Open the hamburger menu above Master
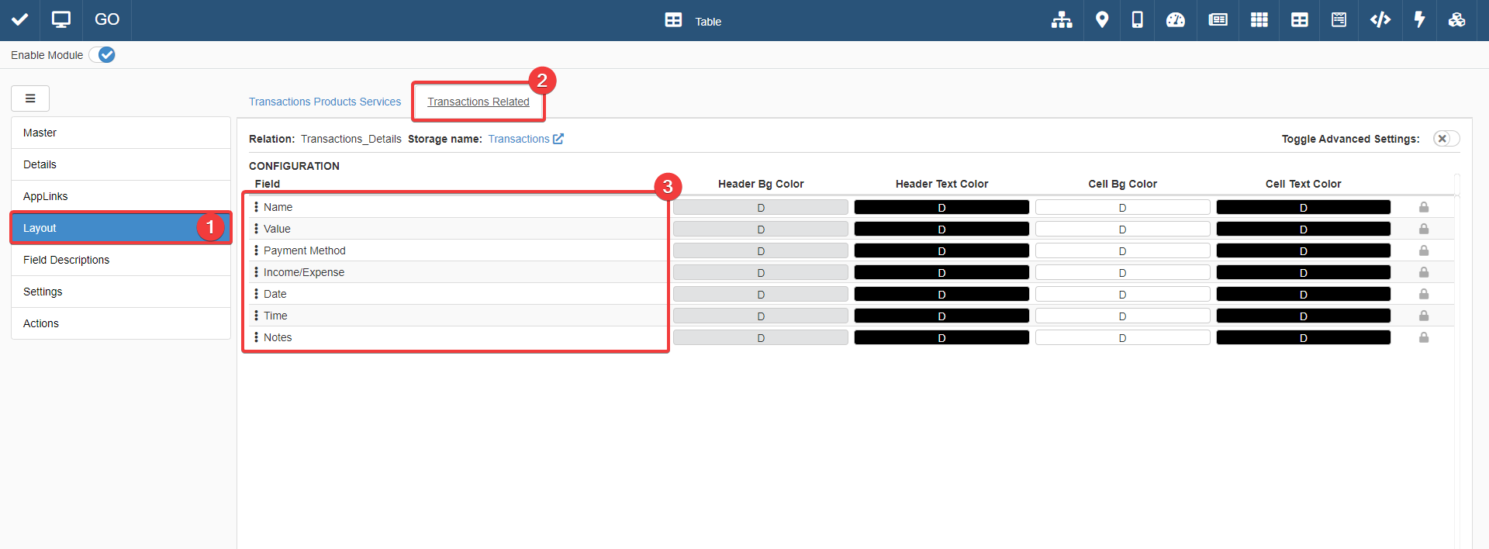This screenshot has width=1489, height=549. point(30,98)
